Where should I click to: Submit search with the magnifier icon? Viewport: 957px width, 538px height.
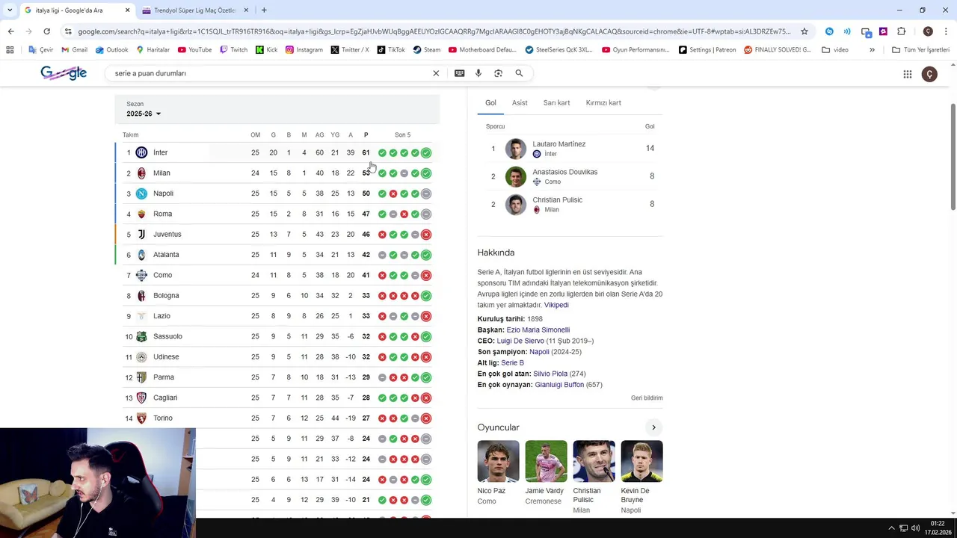[519, 73]
